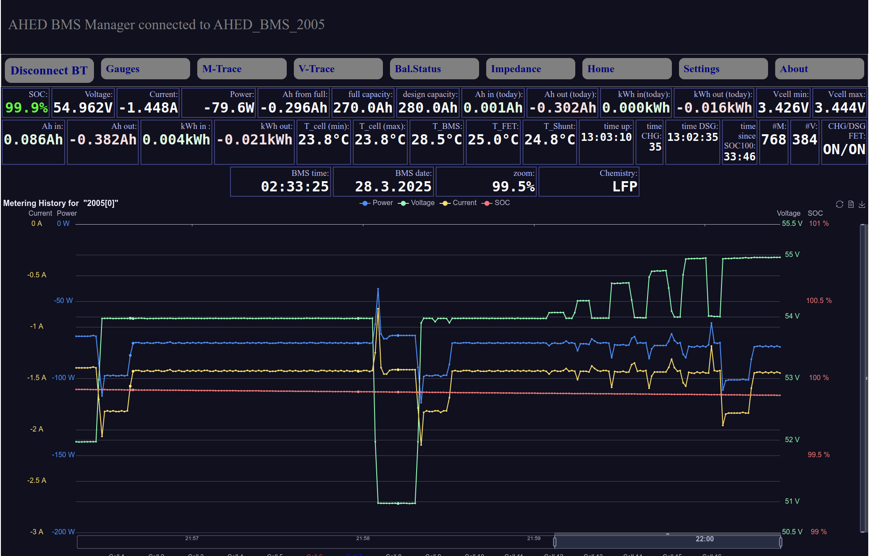Open the Impedance page
This screenshot has width=870, height=556.
530,69
